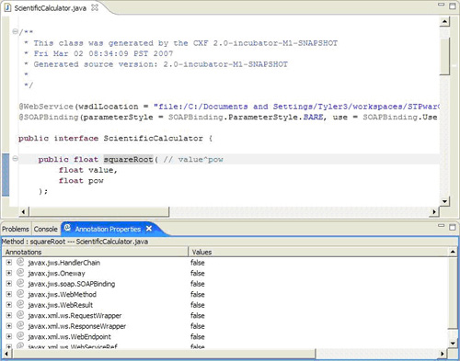The height and width of the screenshot is (361, 460).
Task: Minimize the bottom view panel
Action: [441, 225]
